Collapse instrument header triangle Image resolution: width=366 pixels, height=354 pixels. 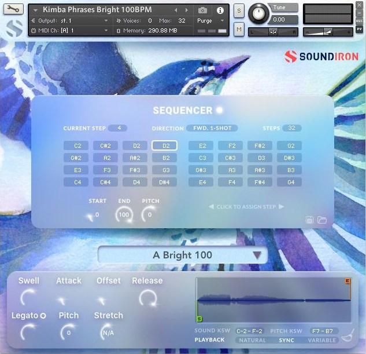point(35,10)
